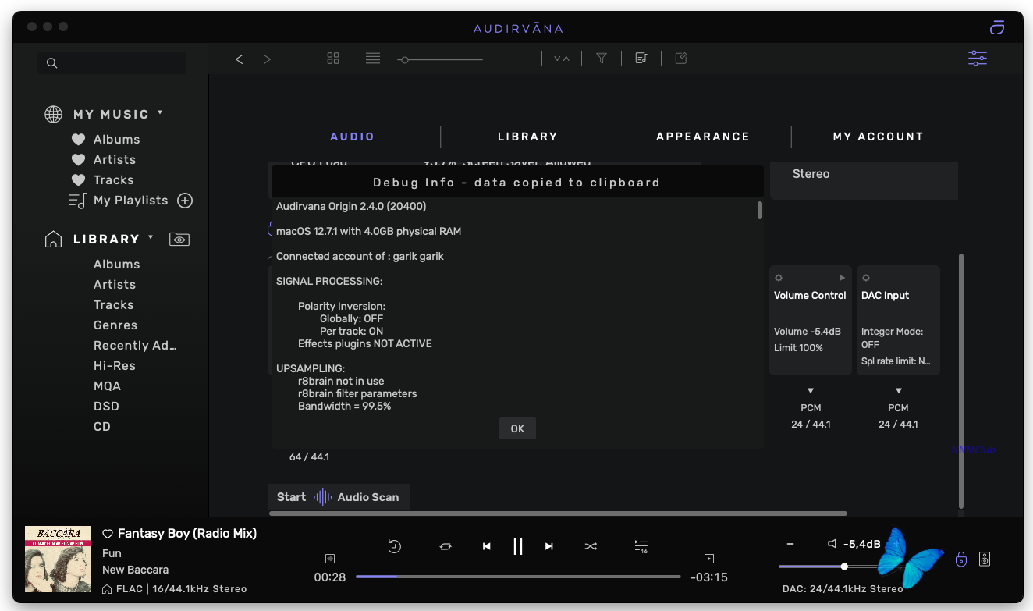The width and height of the screenshot is (1033, 611).
Task: Click the small play-box icon above -03:15
Action: click(709, 559)
